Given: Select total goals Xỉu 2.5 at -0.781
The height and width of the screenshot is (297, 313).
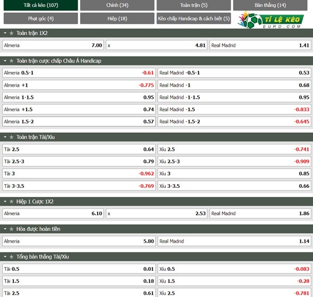Looking at the screenshot, I should pos(234,292).
